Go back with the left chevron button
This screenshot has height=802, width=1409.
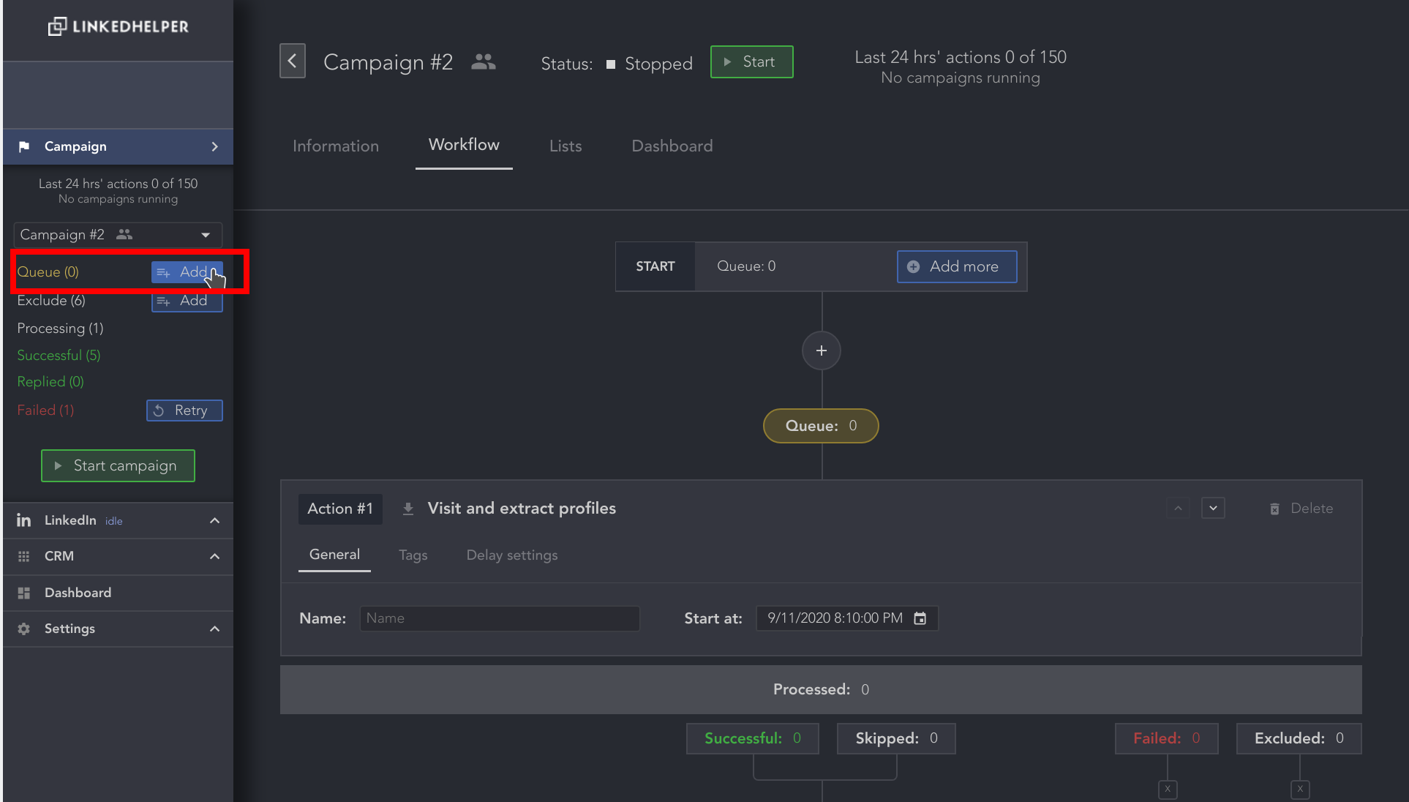293,61
